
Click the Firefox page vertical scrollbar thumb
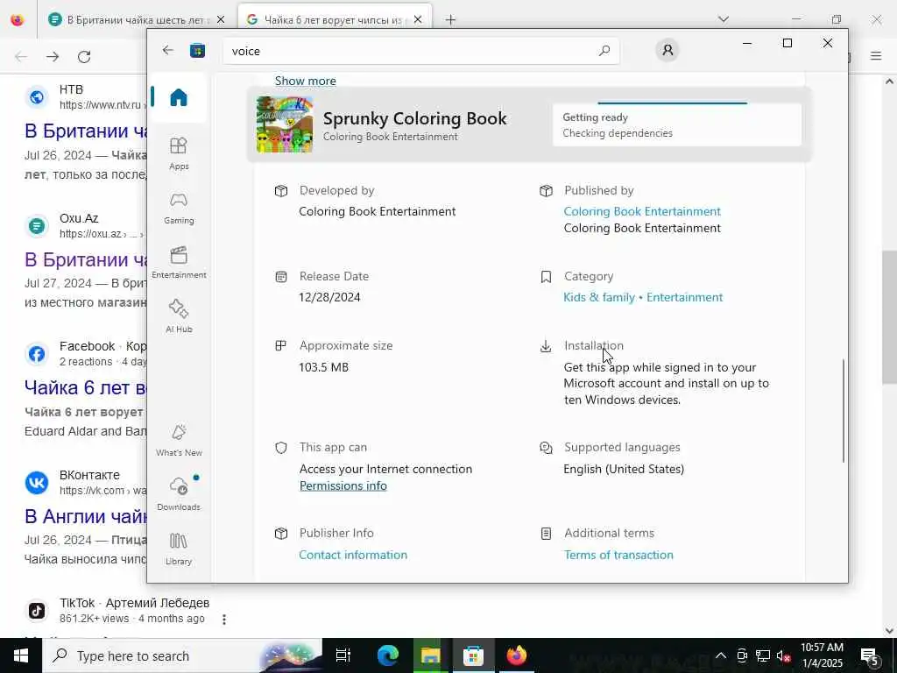(x=889, y=317)
